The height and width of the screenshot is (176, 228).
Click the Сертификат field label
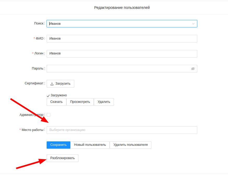[34, 84]
